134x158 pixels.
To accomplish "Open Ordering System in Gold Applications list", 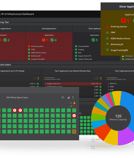I will pyautogui.click(x=37, y=46).
